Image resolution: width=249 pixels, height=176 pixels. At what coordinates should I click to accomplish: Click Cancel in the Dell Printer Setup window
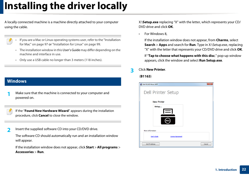[206, 144]
